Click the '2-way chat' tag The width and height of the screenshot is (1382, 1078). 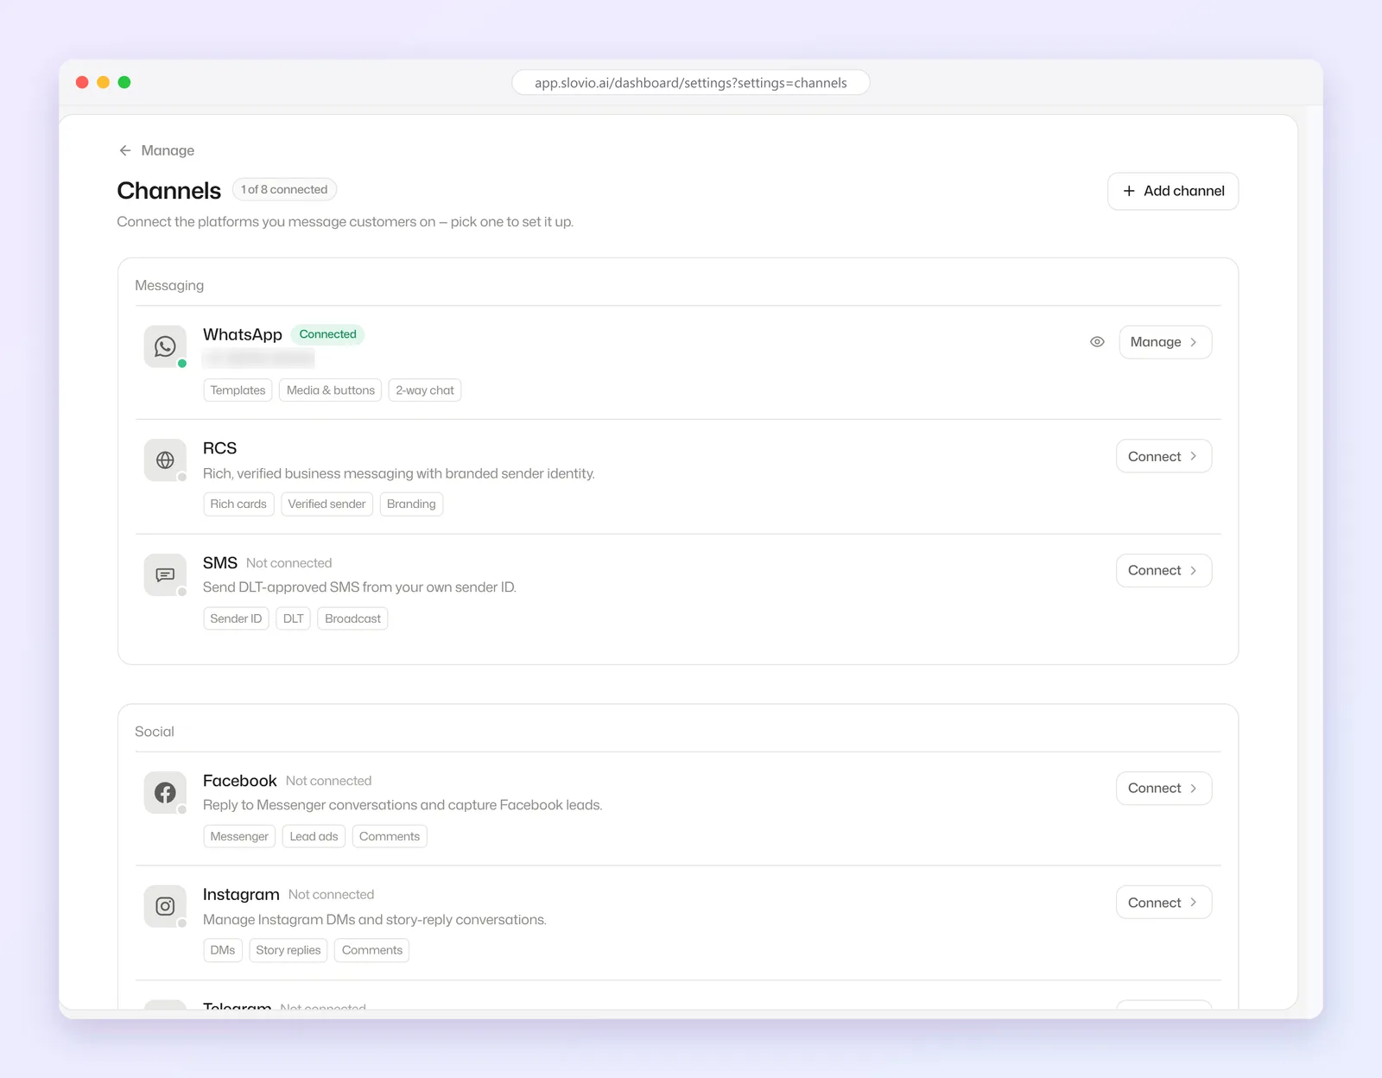click(425, 390)
